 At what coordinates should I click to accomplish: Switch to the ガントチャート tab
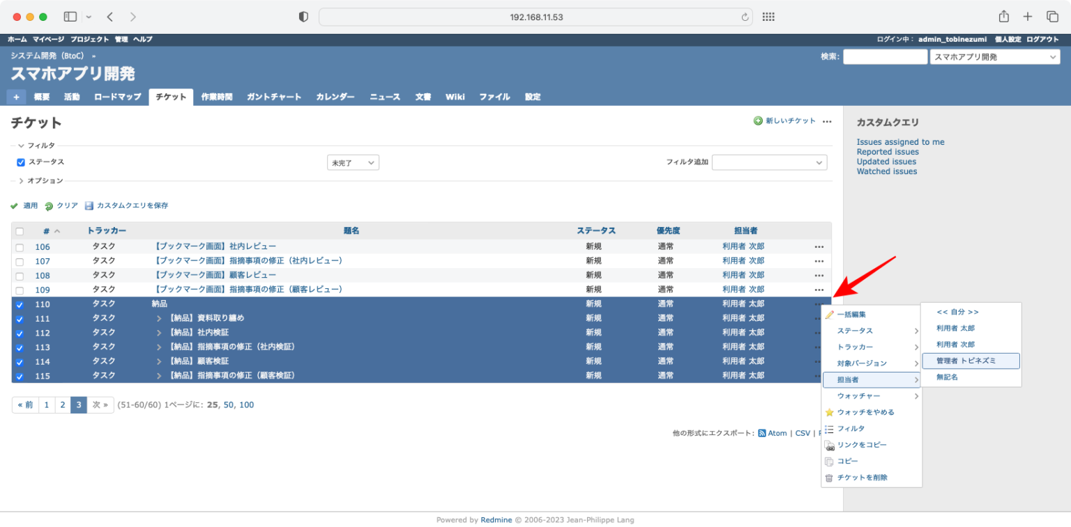click(275, 97)
